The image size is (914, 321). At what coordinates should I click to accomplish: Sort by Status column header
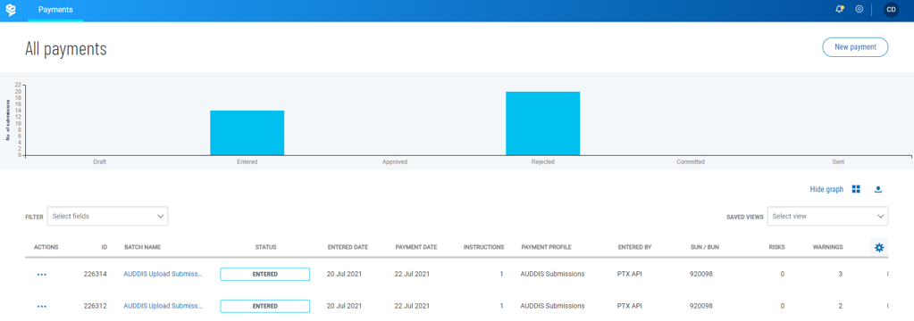(x=265, y=247)
